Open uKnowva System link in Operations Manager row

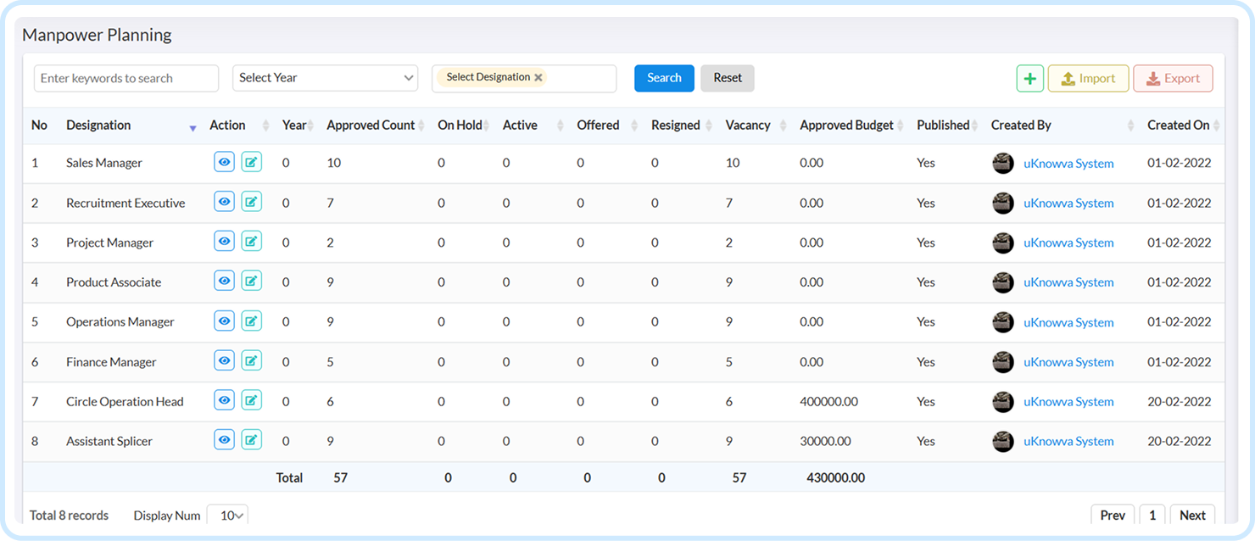(x=1068, y=322)
